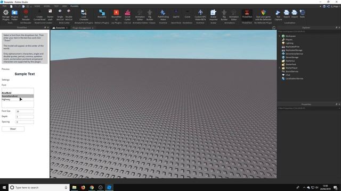Open the Avatar Importer
341x191 pixels.
pos(213,15)
